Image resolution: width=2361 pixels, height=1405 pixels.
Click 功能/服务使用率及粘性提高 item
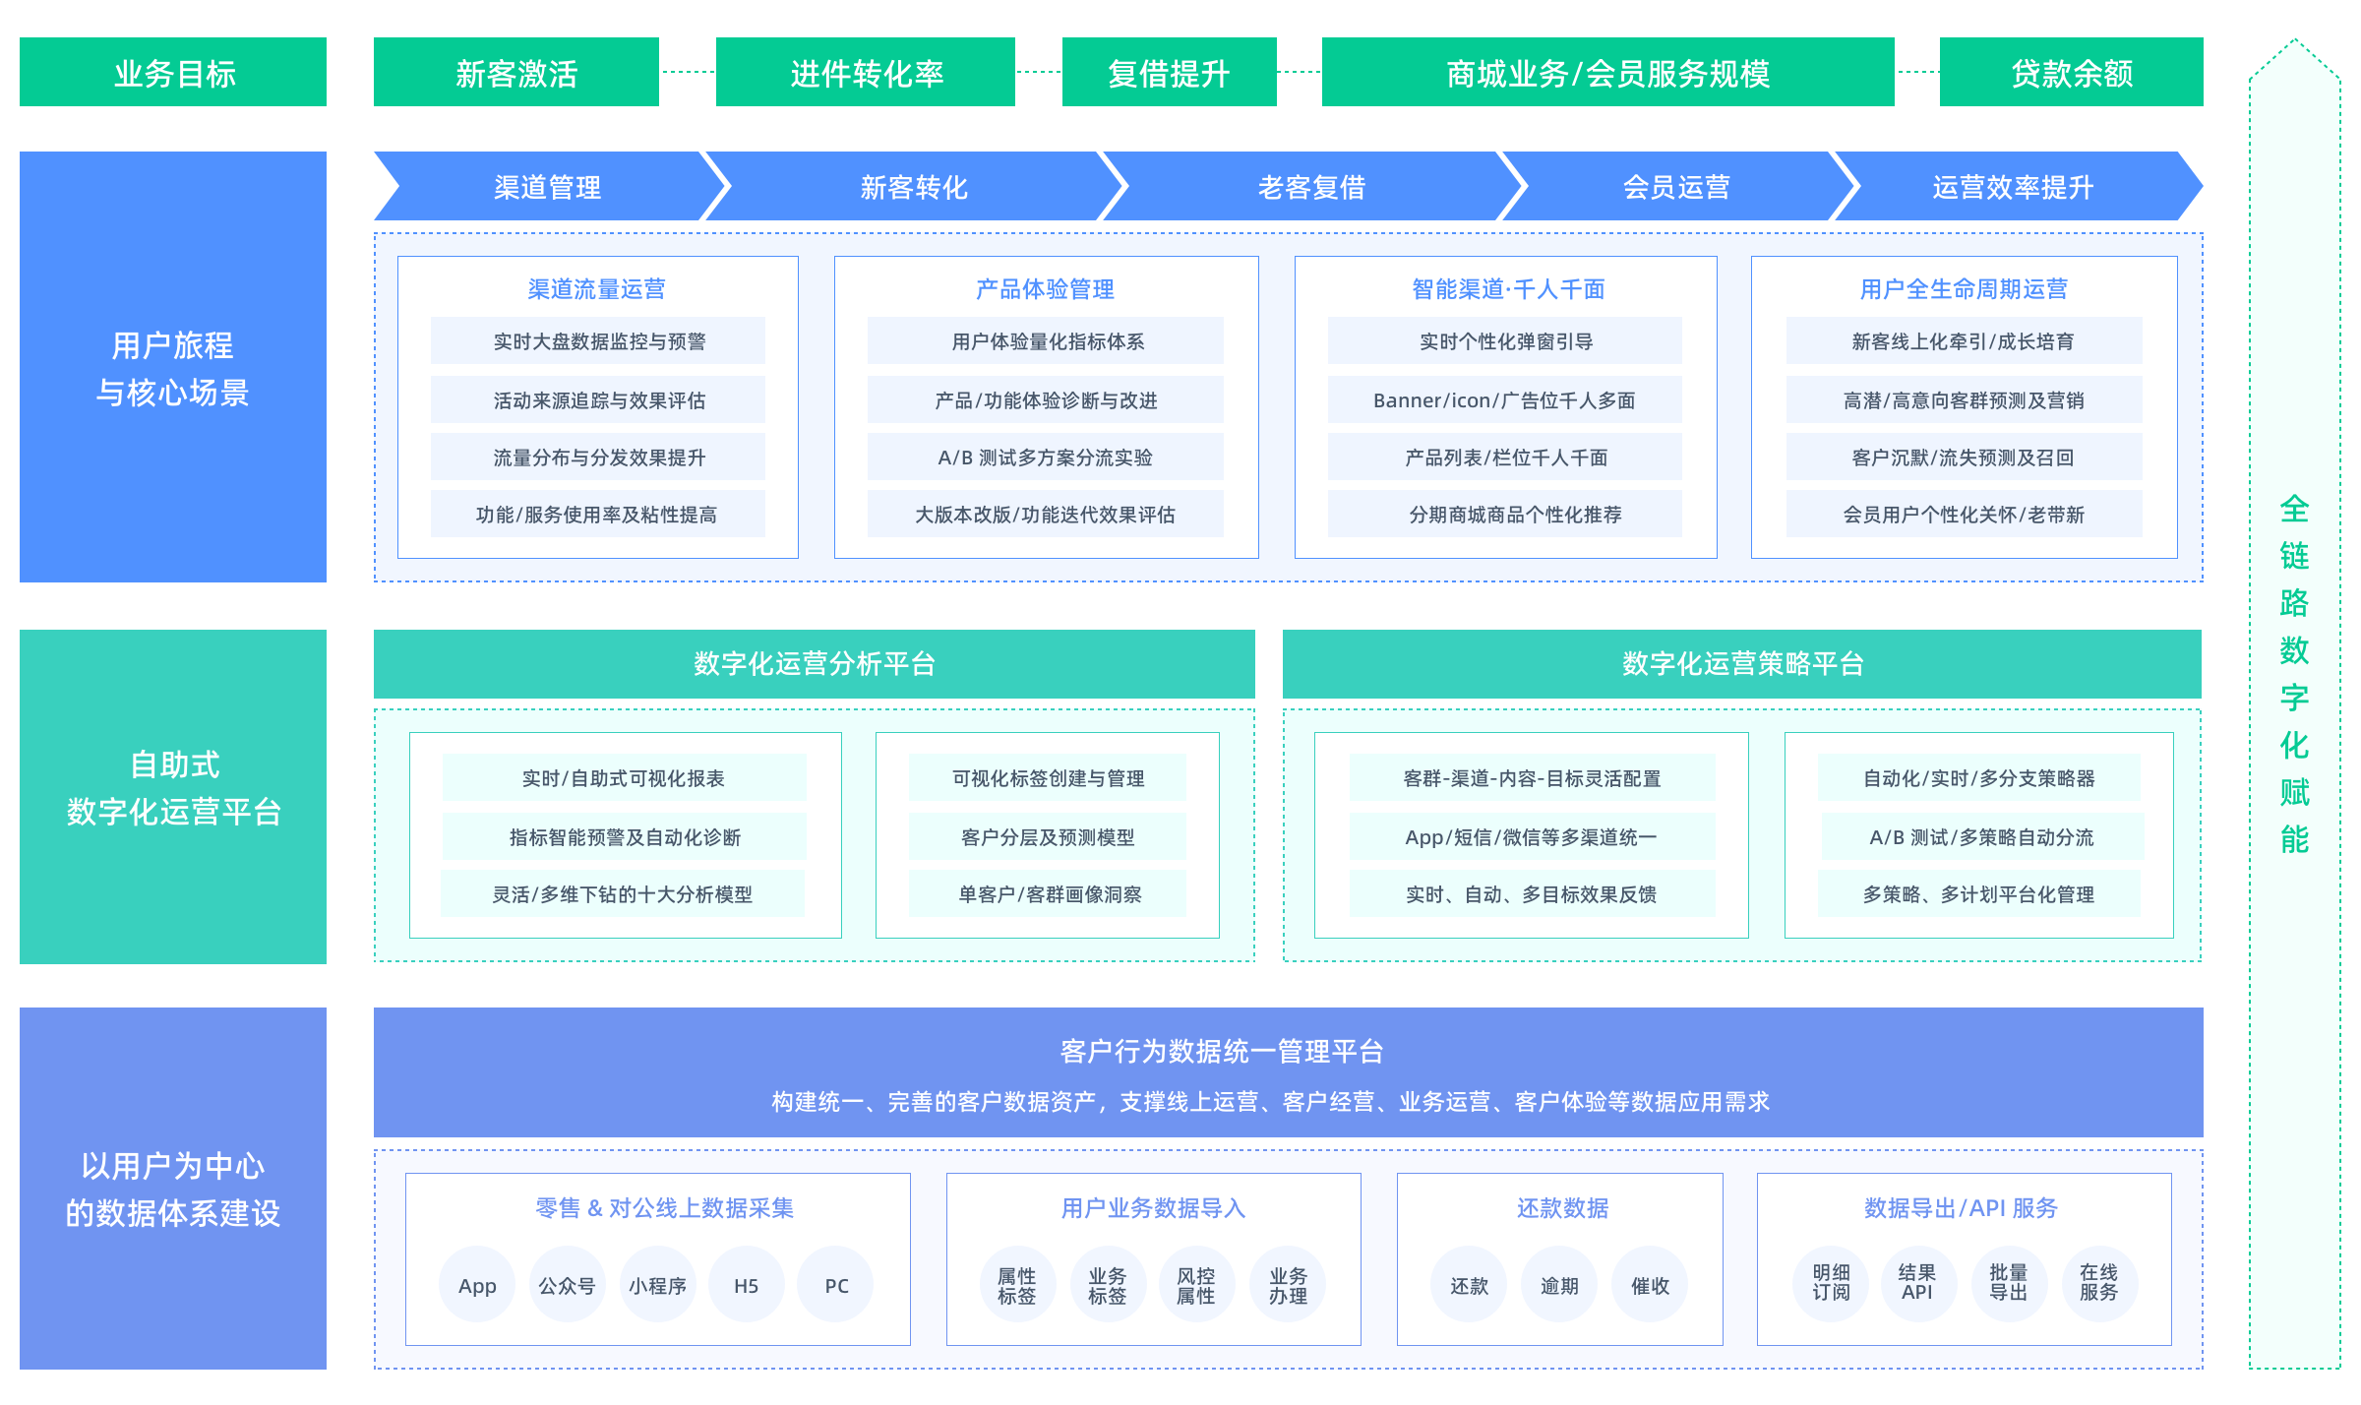598,514
